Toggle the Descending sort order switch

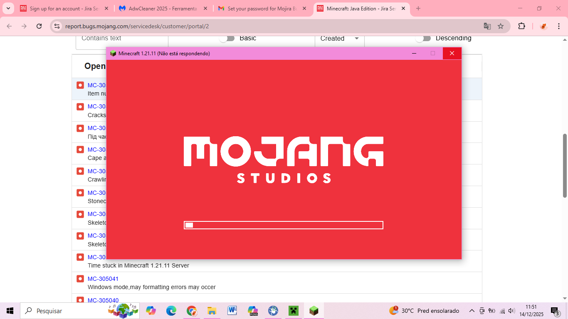423,38
